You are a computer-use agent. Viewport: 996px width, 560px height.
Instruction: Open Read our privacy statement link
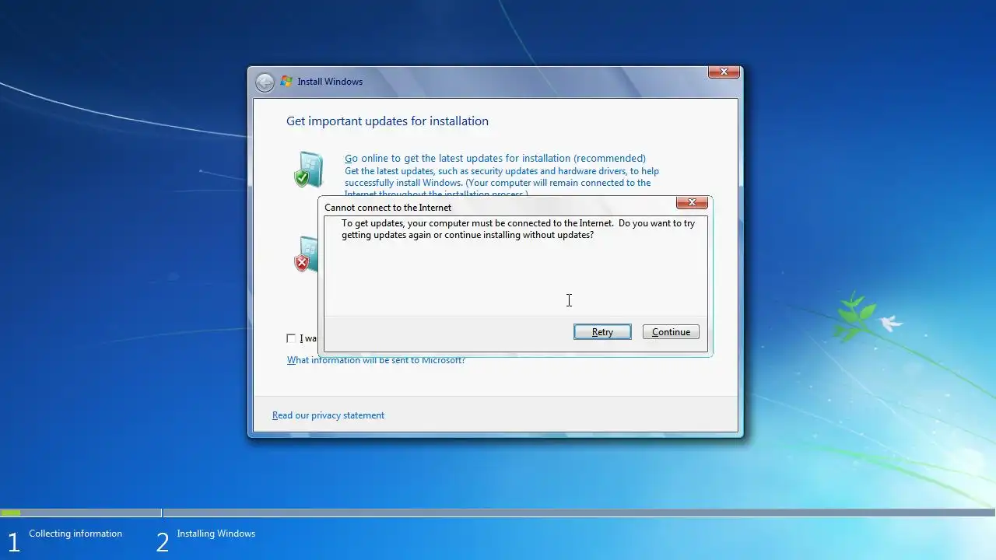pyautogui.click(x=328, y=415)
